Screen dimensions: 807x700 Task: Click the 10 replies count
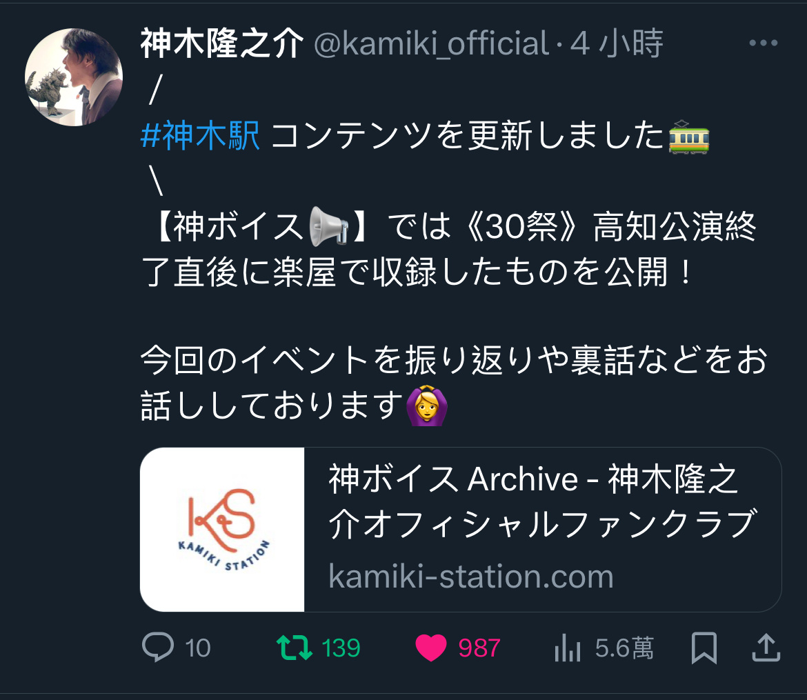(x=198, y=648)
